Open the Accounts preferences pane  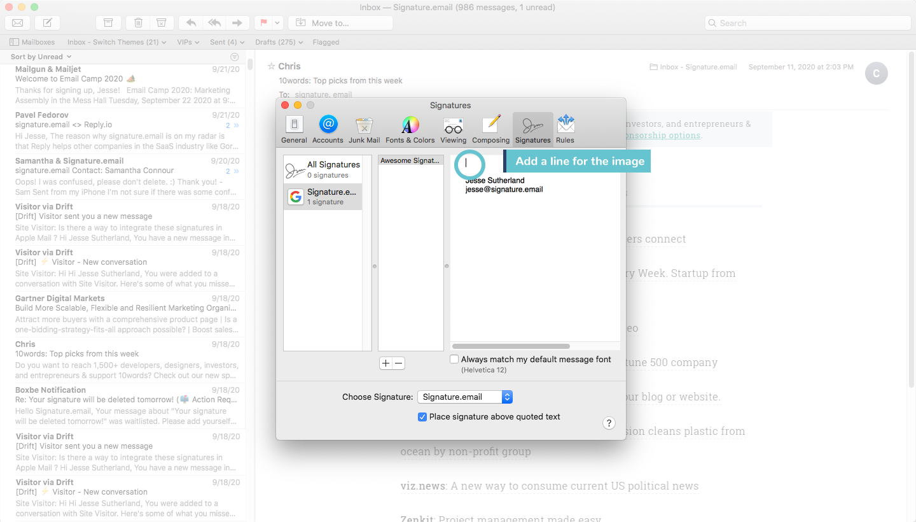coord(328,127)
